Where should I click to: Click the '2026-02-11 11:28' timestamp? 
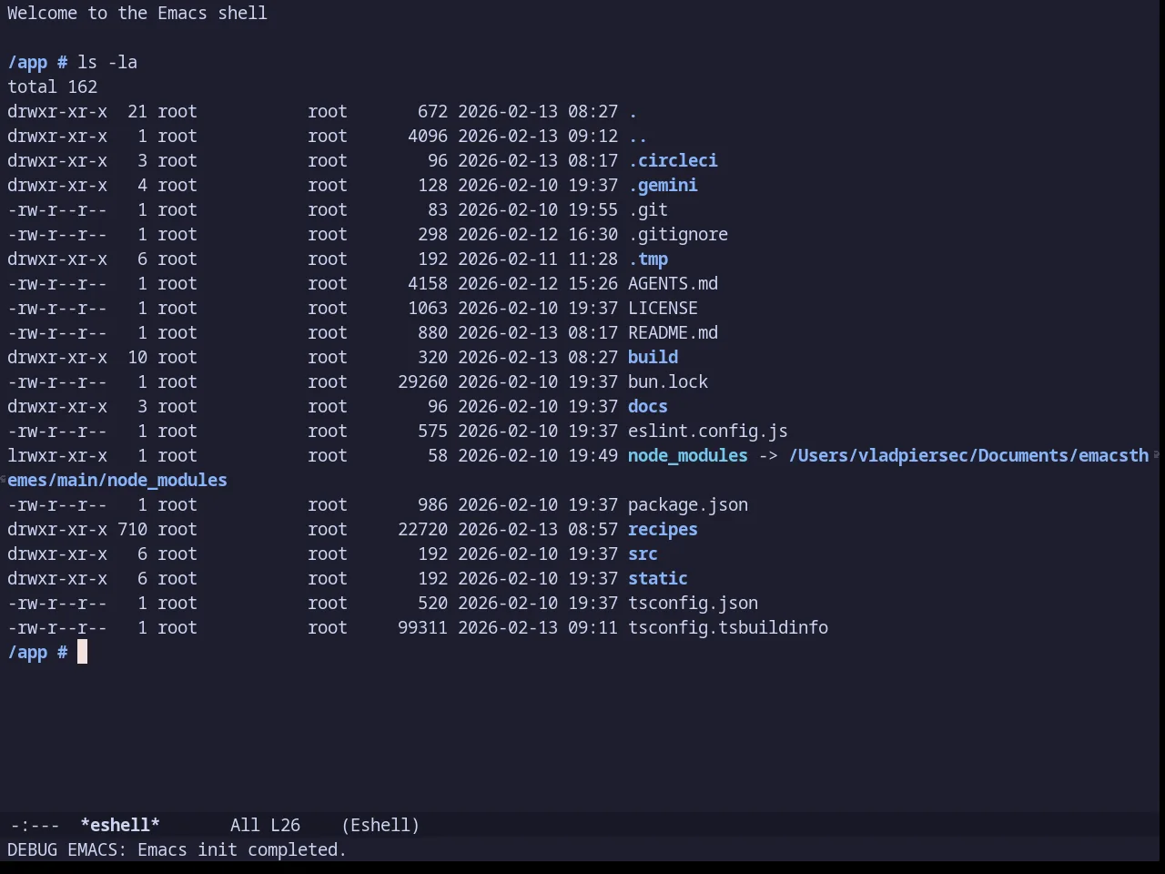[x=538, y=259]
